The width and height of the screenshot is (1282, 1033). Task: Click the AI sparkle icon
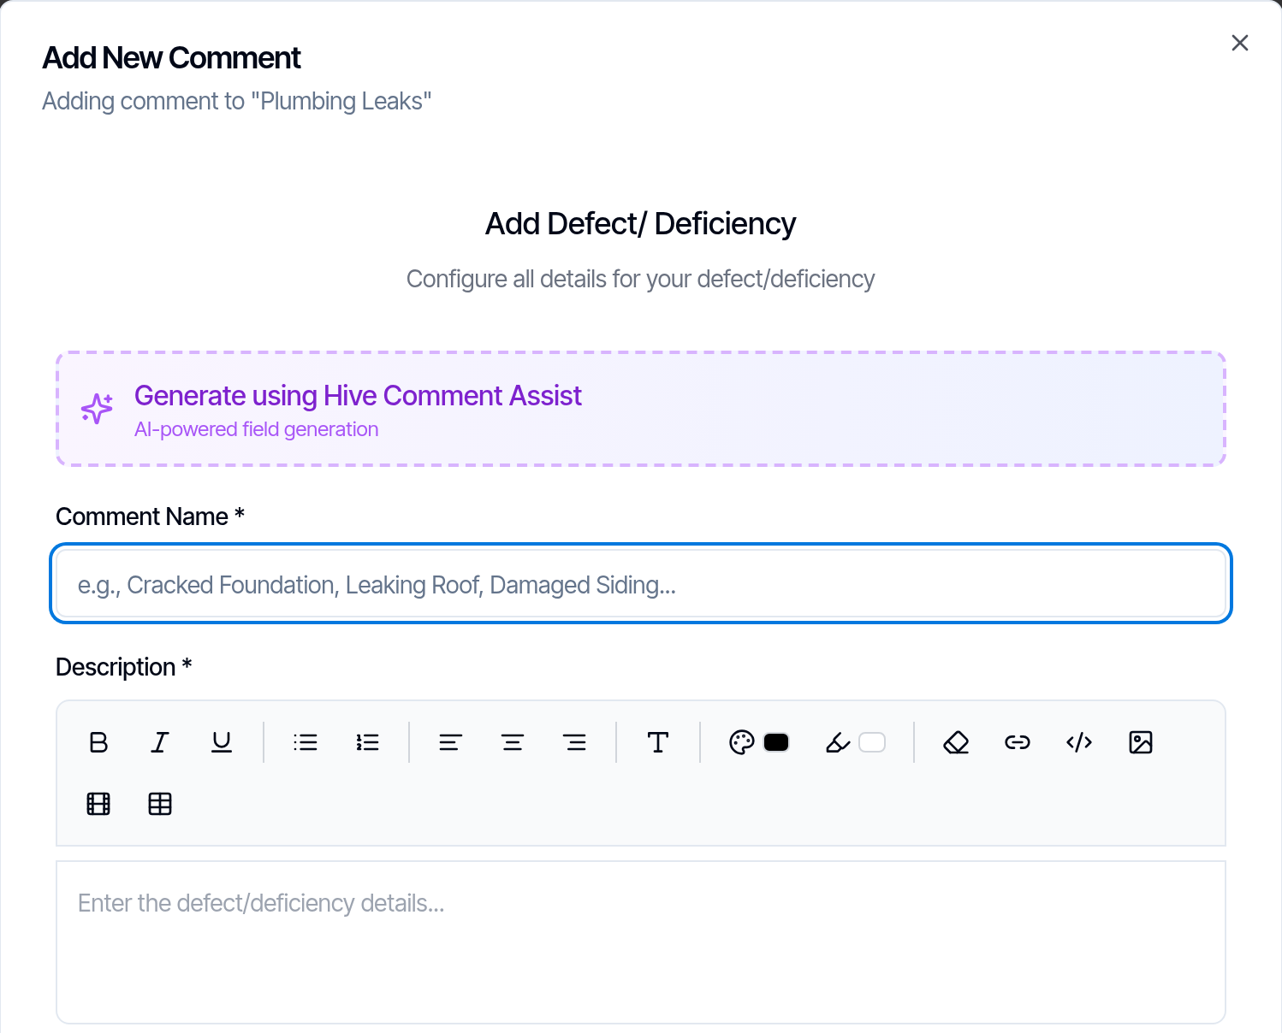pyautogui.click(x=97, y=409)
